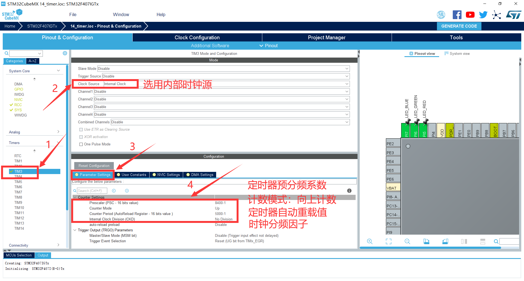Image resolution: width=524 pixels, height=281 pixels.
Task: Click the Reset Configuration button
Action: point(94,166)
